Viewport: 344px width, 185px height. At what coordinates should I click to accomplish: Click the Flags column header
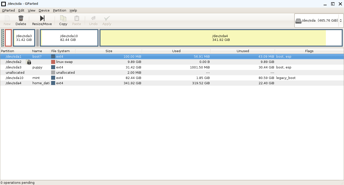coord(309,51)
